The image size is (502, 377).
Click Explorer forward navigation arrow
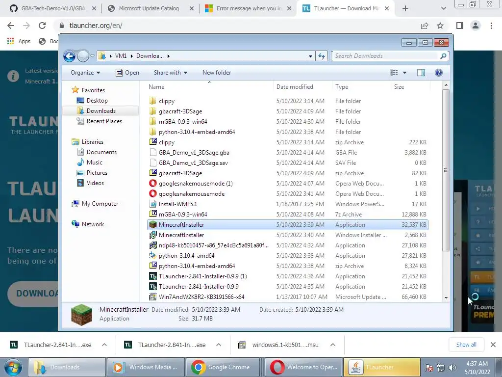(x=83, y=56)
